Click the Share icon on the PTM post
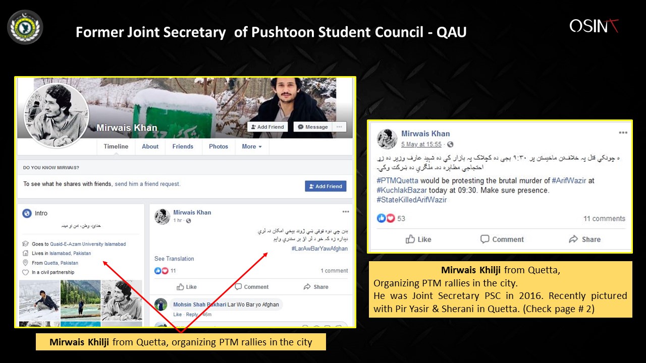 pyautogui.click(x=573, y=239)
